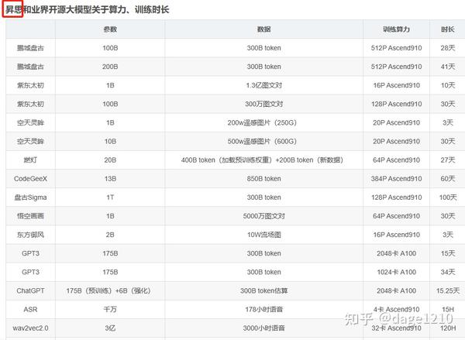Click the 384P Ascend910 compute cell

click(x=396, y=179)
